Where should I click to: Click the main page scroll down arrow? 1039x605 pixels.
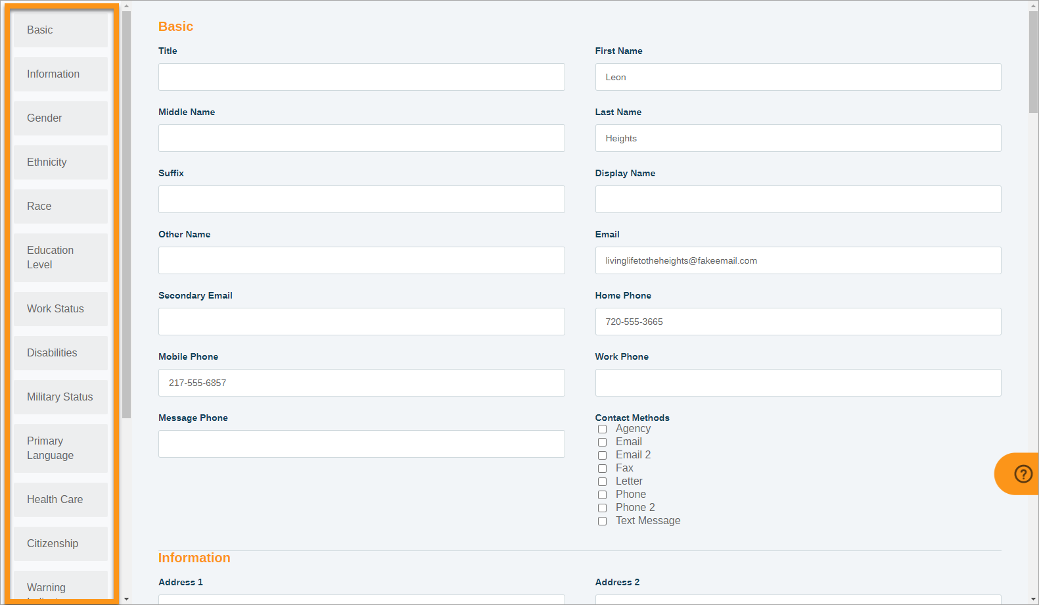click(x=1034, y=599)
